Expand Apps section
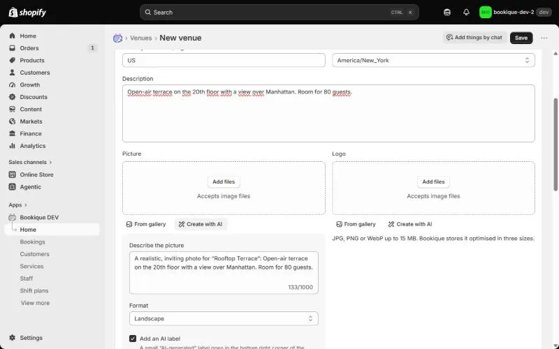Image resolution: width=559 pixels, height=349 pixels. [18, 205]
